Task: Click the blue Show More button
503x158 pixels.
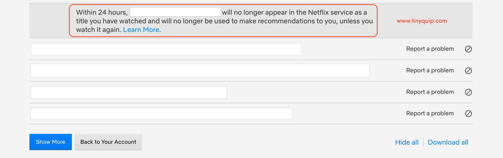Action: (x=50, y=142)
